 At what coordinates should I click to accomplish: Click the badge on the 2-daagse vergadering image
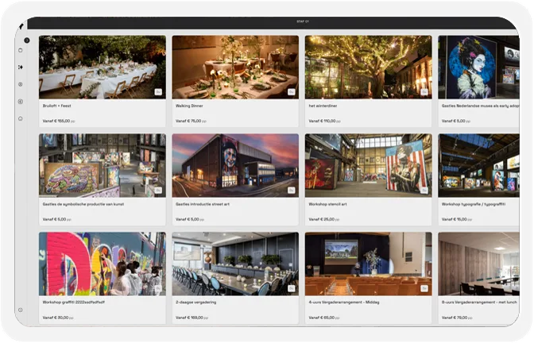point(291,288)
